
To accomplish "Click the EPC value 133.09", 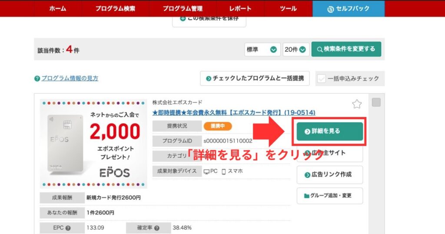I will point(95,228).
